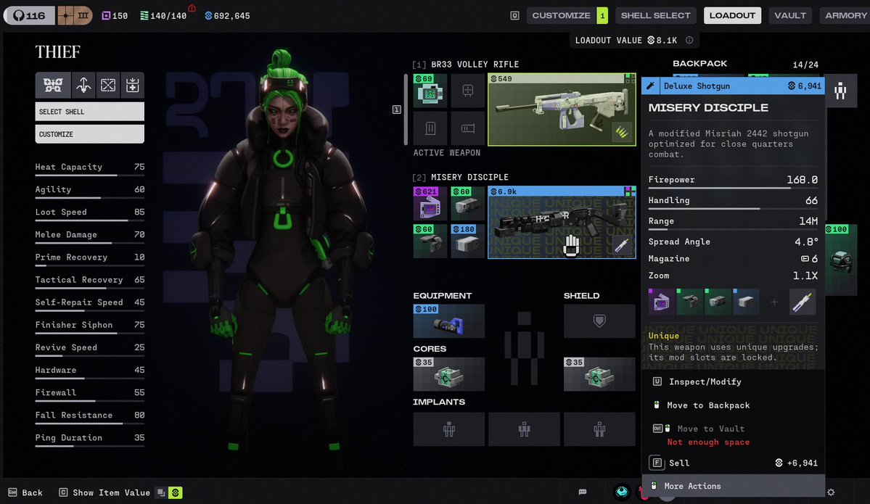Select the Misery Disciple mod valued 621

click(x=430, y=204)
